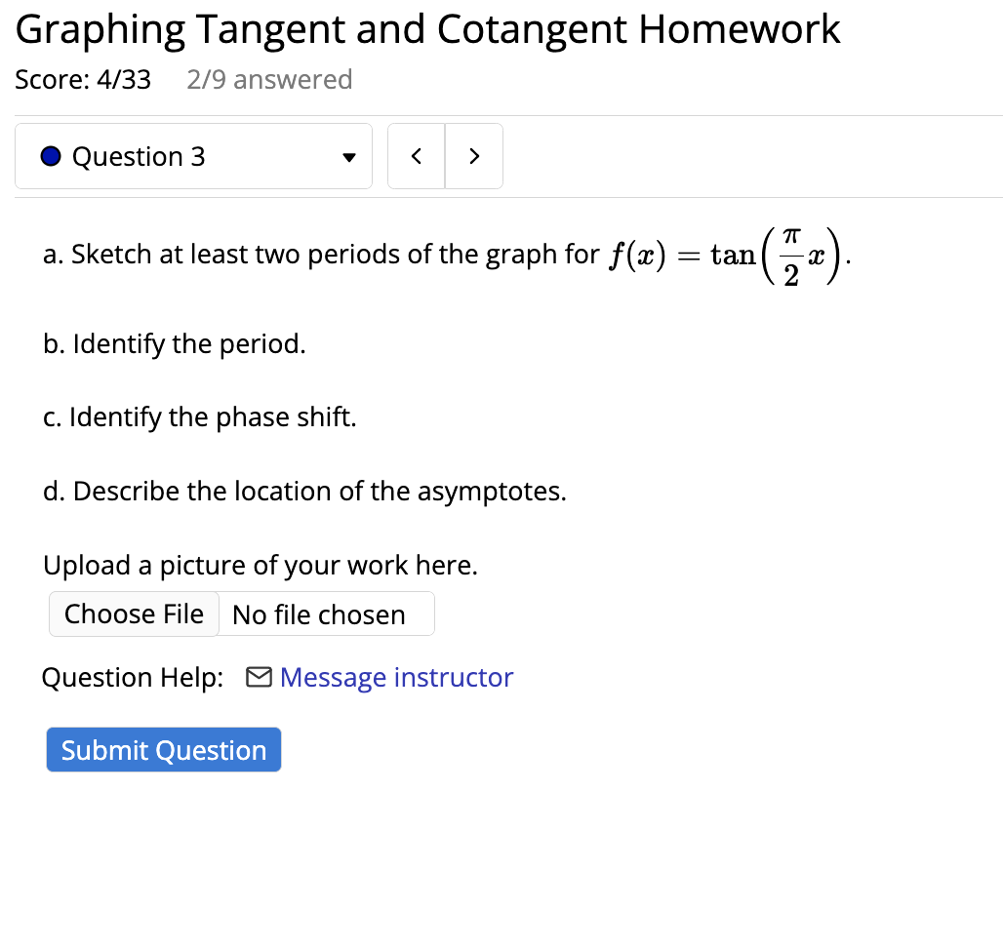Image resolution: width=1003 pixels, height=950 pixels.
Task: Click the right chevron to advance
Action: point(474,155)
